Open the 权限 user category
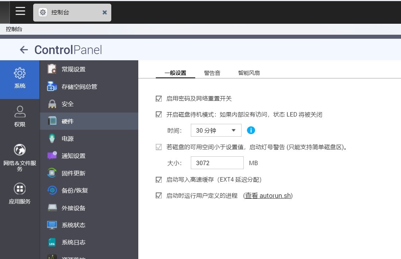401x259 pixels. click(20, 116)
